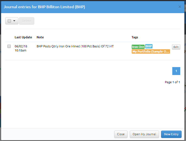Open the select-all dropdown arrow
Screen dimensions: 186x141
tap(14, 21)
